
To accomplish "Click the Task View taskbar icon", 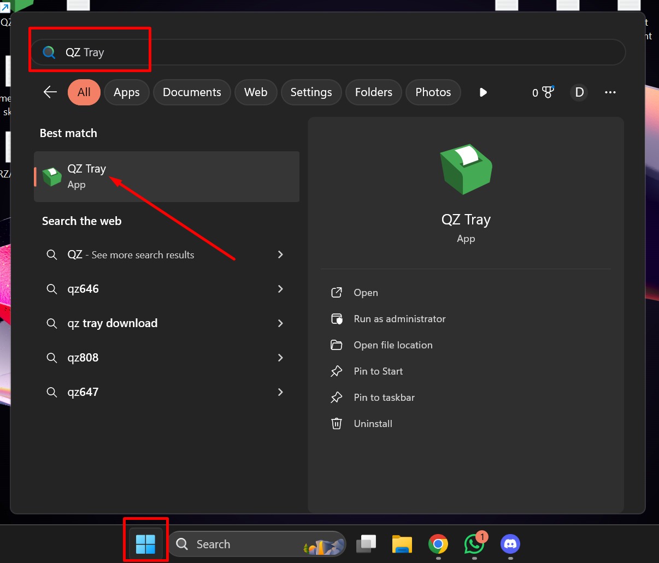I will [366, 544].
